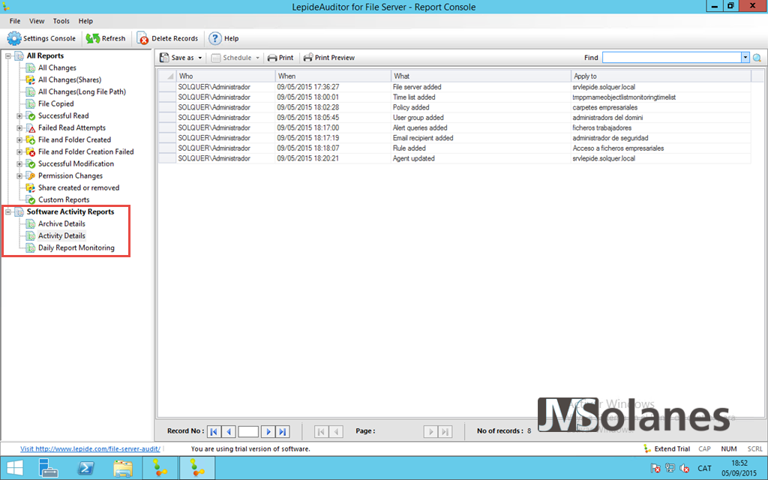Open the Tools menu
This screenshot has height=480, width=768.
tap(61, 21)
